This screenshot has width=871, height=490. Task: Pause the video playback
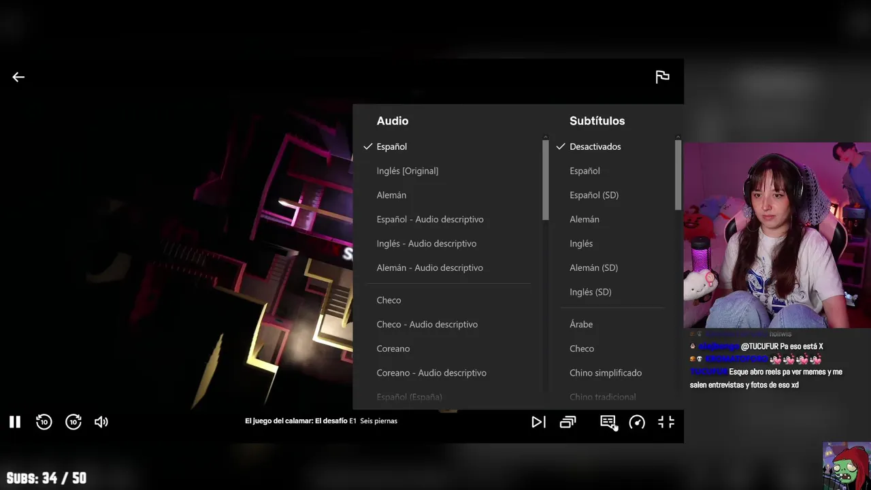(15, 422)
